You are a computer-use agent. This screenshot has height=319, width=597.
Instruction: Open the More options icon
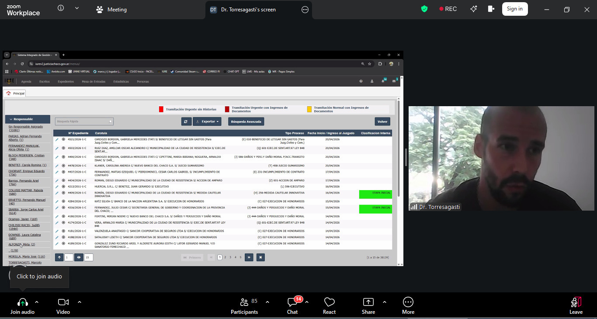(408, 305)
